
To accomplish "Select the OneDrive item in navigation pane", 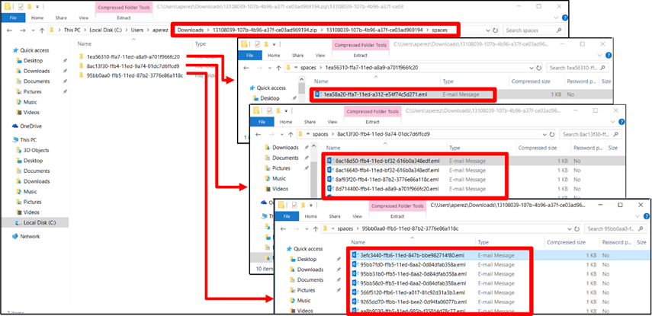I will (x=31, y=126).
